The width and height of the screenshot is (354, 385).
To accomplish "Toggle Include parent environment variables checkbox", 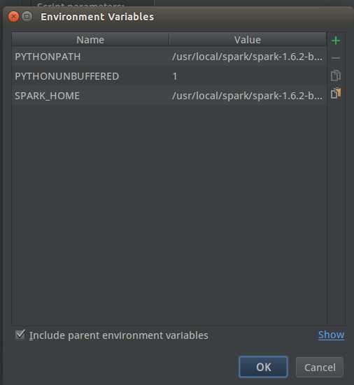I will tap(20, 335).
